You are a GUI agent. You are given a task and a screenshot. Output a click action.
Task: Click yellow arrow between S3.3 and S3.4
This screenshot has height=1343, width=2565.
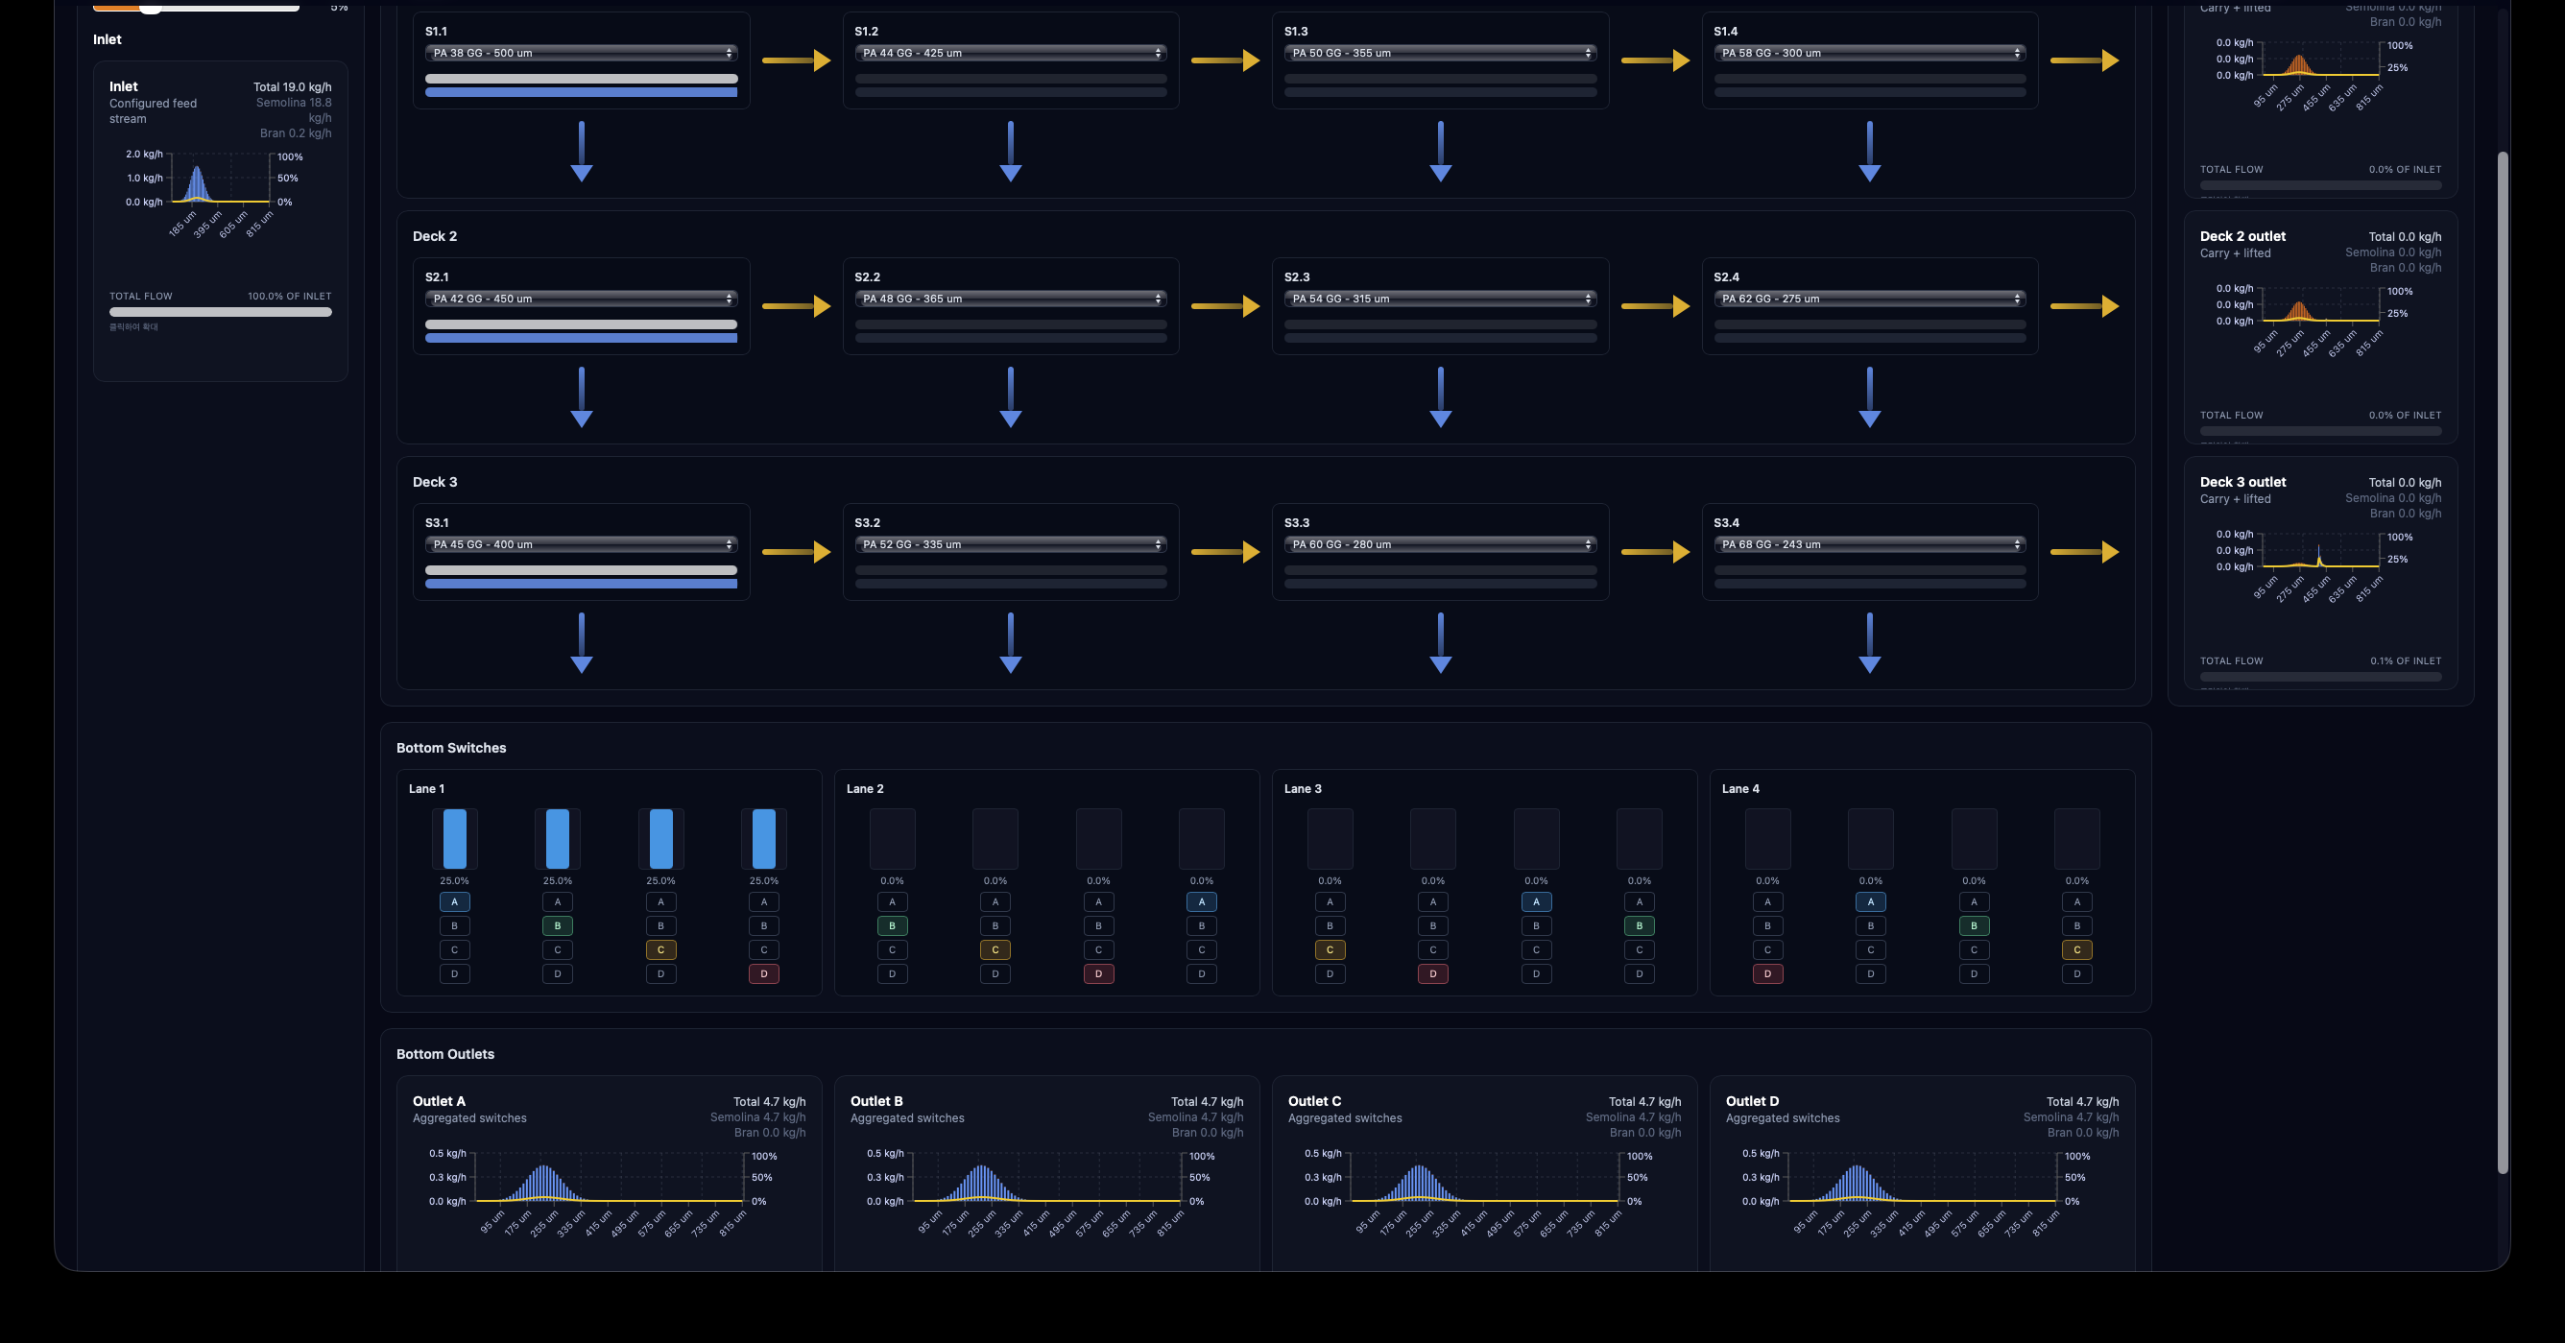pyautogui.click(x=1655, y=552)
